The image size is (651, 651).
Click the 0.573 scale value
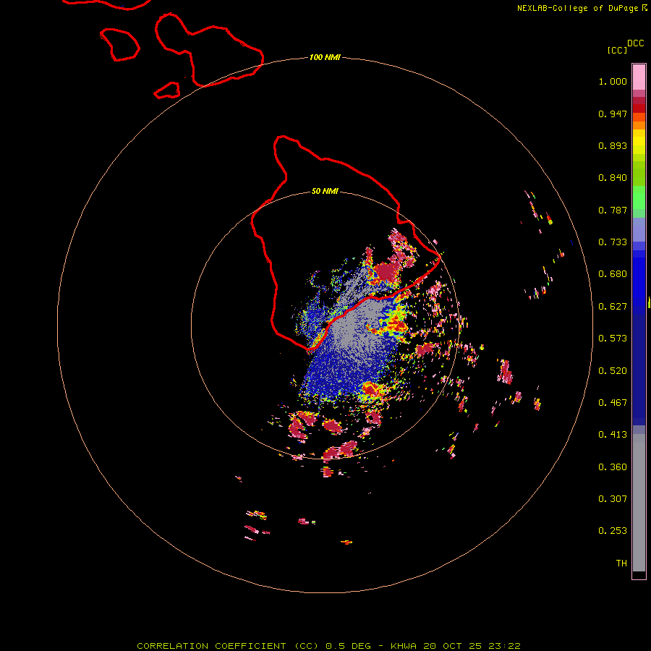[x=613, y=339]
